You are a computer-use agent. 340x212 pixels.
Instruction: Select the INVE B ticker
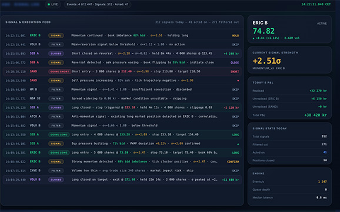coord(35,171)
